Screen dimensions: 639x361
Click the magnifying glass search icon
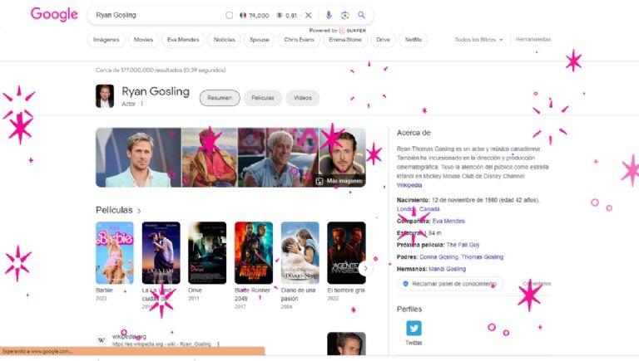[361, 15]
